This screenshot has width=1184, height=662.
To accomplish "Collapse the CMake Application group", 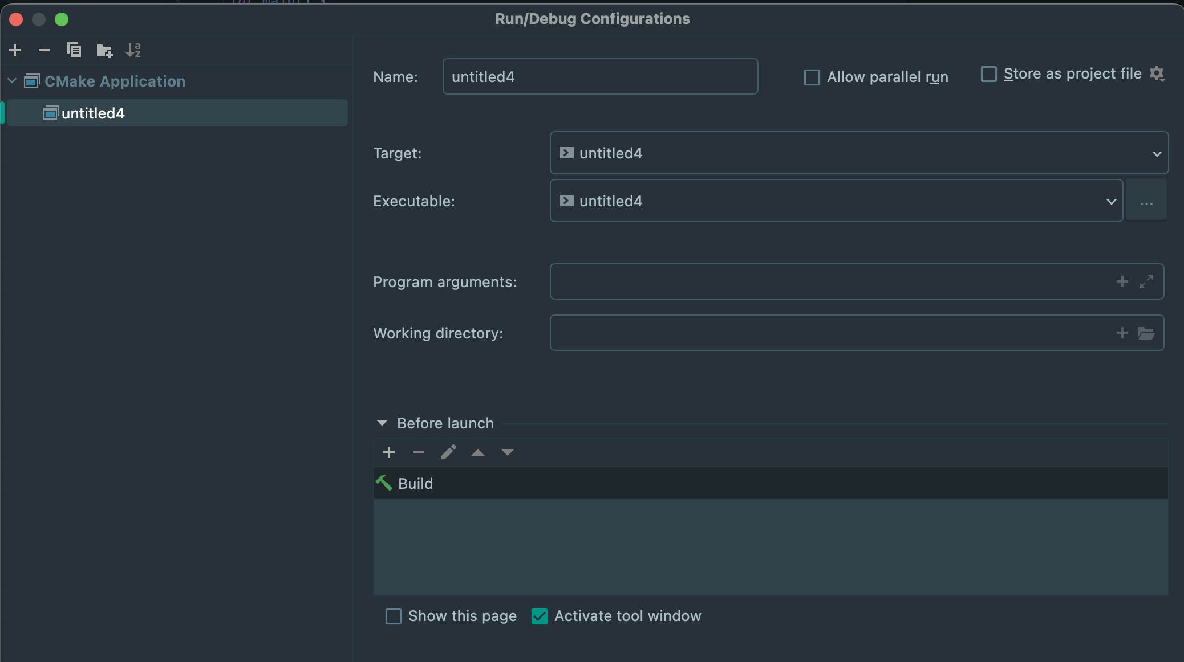I will (12, 80).
